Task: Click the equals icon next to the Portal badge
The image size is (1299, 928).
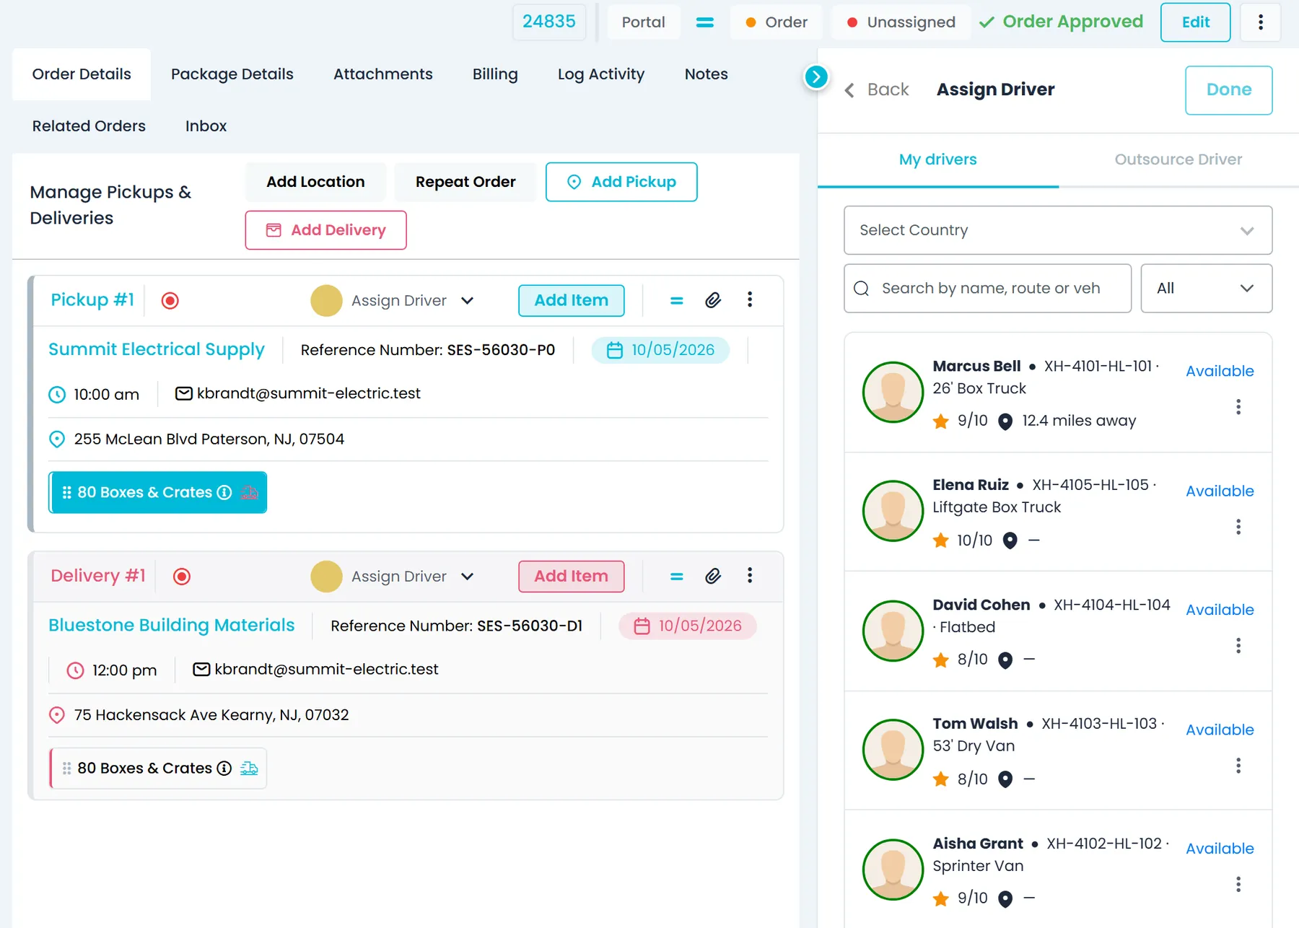Action: [x=705, y=22]
